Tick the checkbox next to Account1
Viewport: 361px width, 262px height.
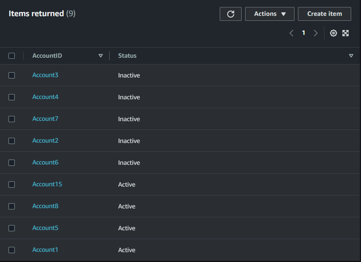[12, 250]
